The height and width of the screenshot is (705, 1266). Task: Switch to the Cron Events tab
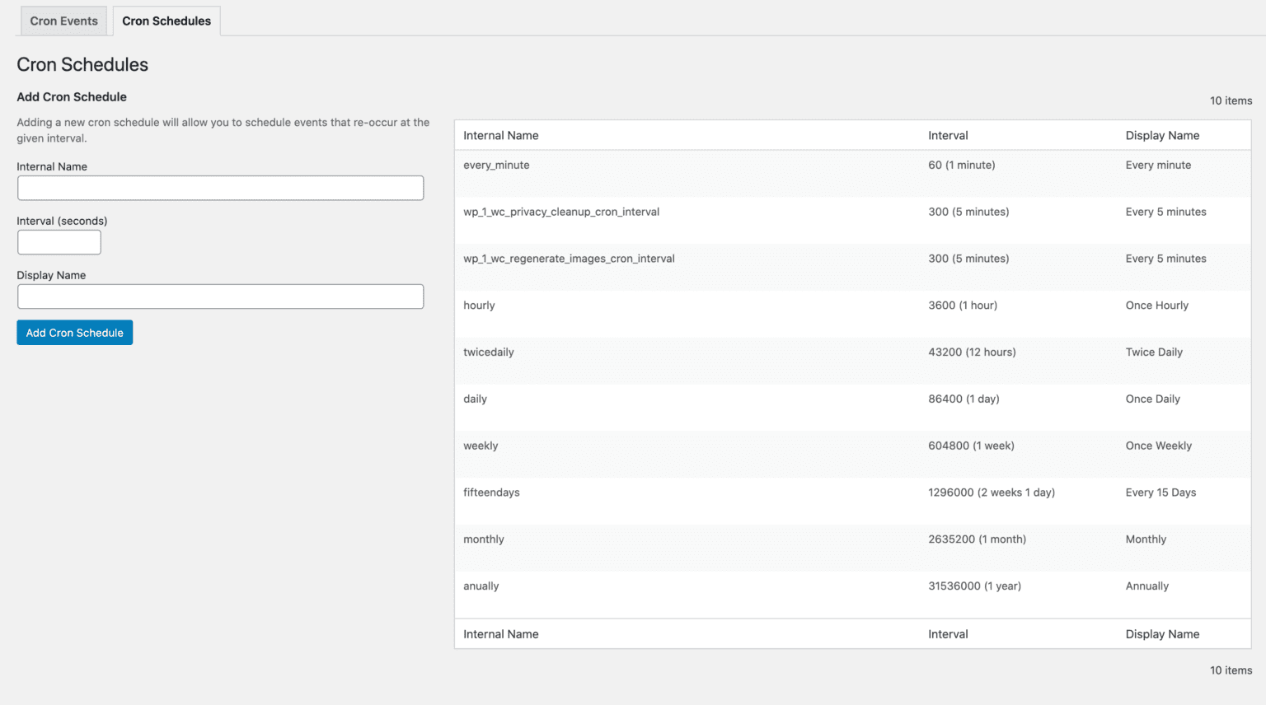(63, 21)
